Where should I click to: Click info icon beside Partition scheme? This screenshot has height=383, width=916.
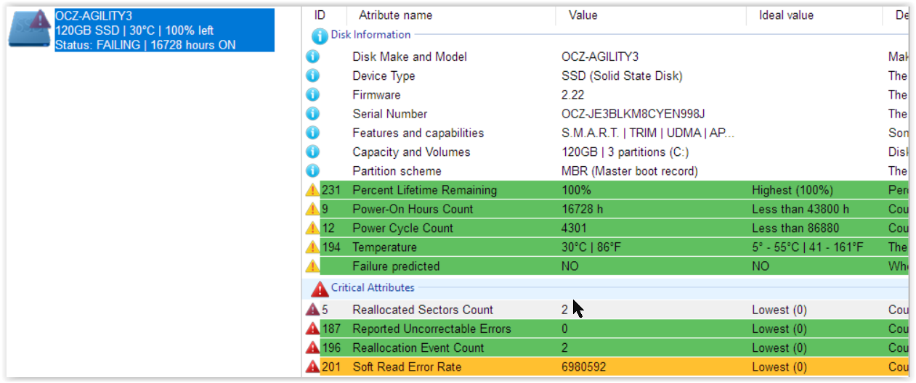tap(313, 171)
